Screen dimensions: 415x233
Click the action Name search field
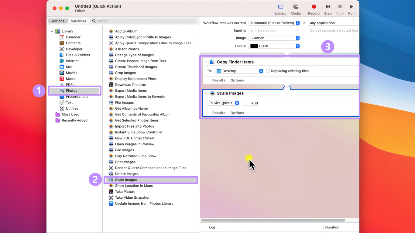143,21
